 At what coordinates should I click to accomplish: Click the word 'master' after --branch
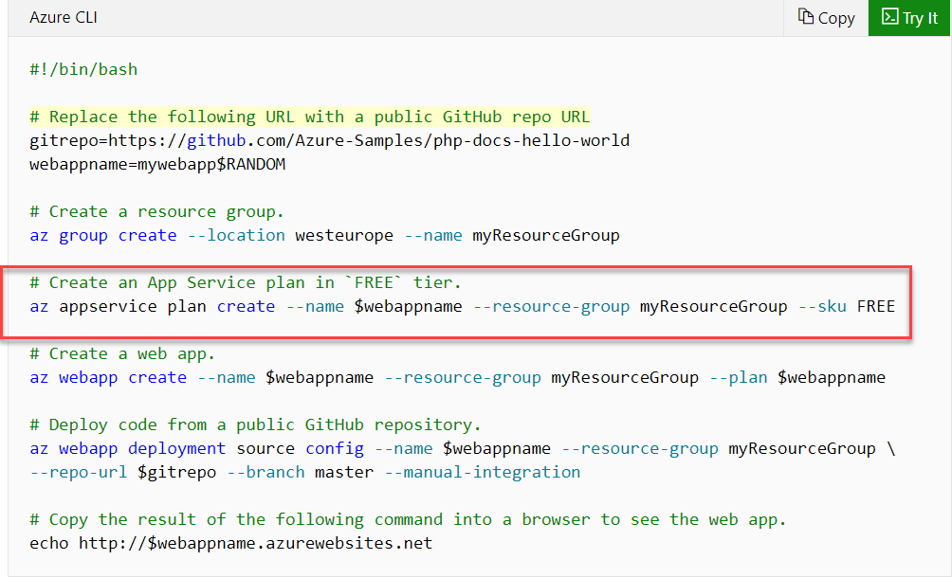click(344, 472)
